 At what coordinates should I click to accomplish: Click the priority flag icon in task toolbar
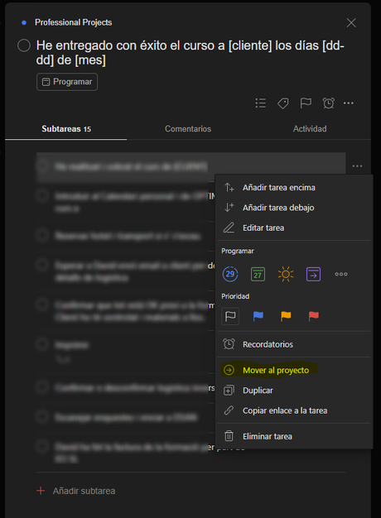point(306,103)
